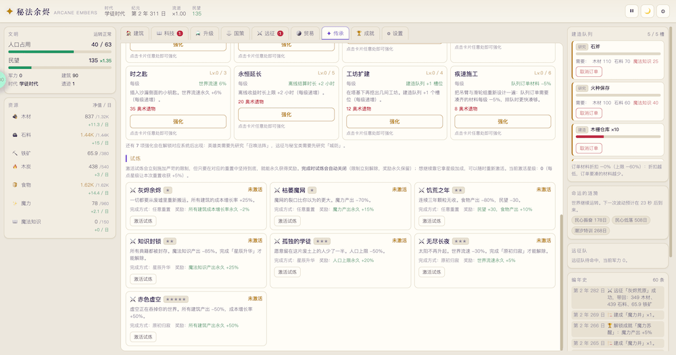The width and height of the screenshot is (676, 355).
Task: Click the 民望 progress bar
Action: coord(60,67)
